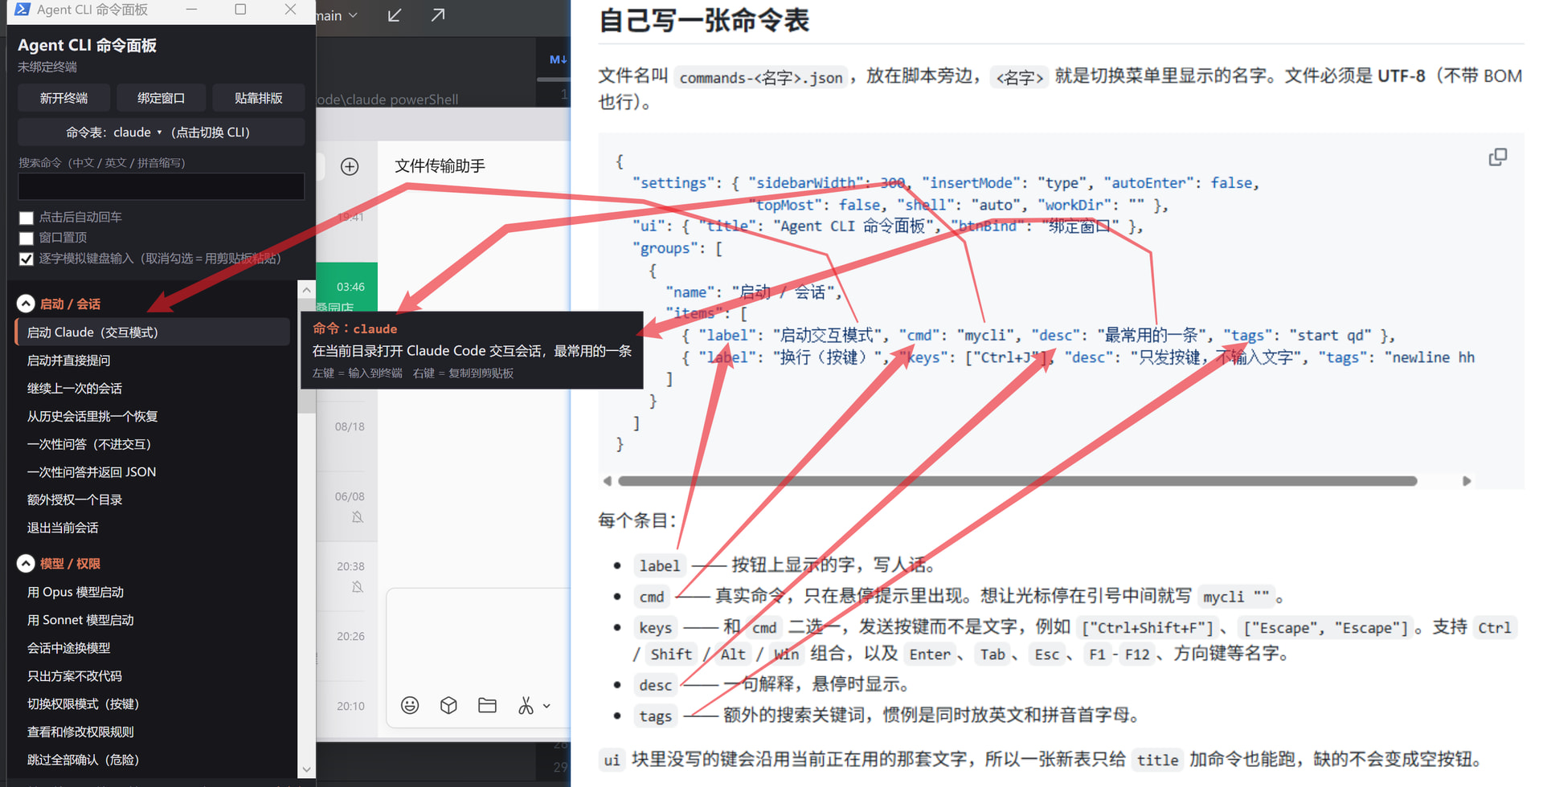Click the scissors screenshot icon in chat toolbar

click(x=526, y=705)
